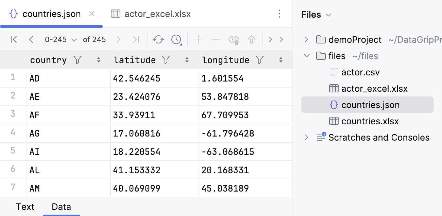Toggle sorting on the latitude column
The width and height of the screenshot is (442, 216).
point(187,60)
